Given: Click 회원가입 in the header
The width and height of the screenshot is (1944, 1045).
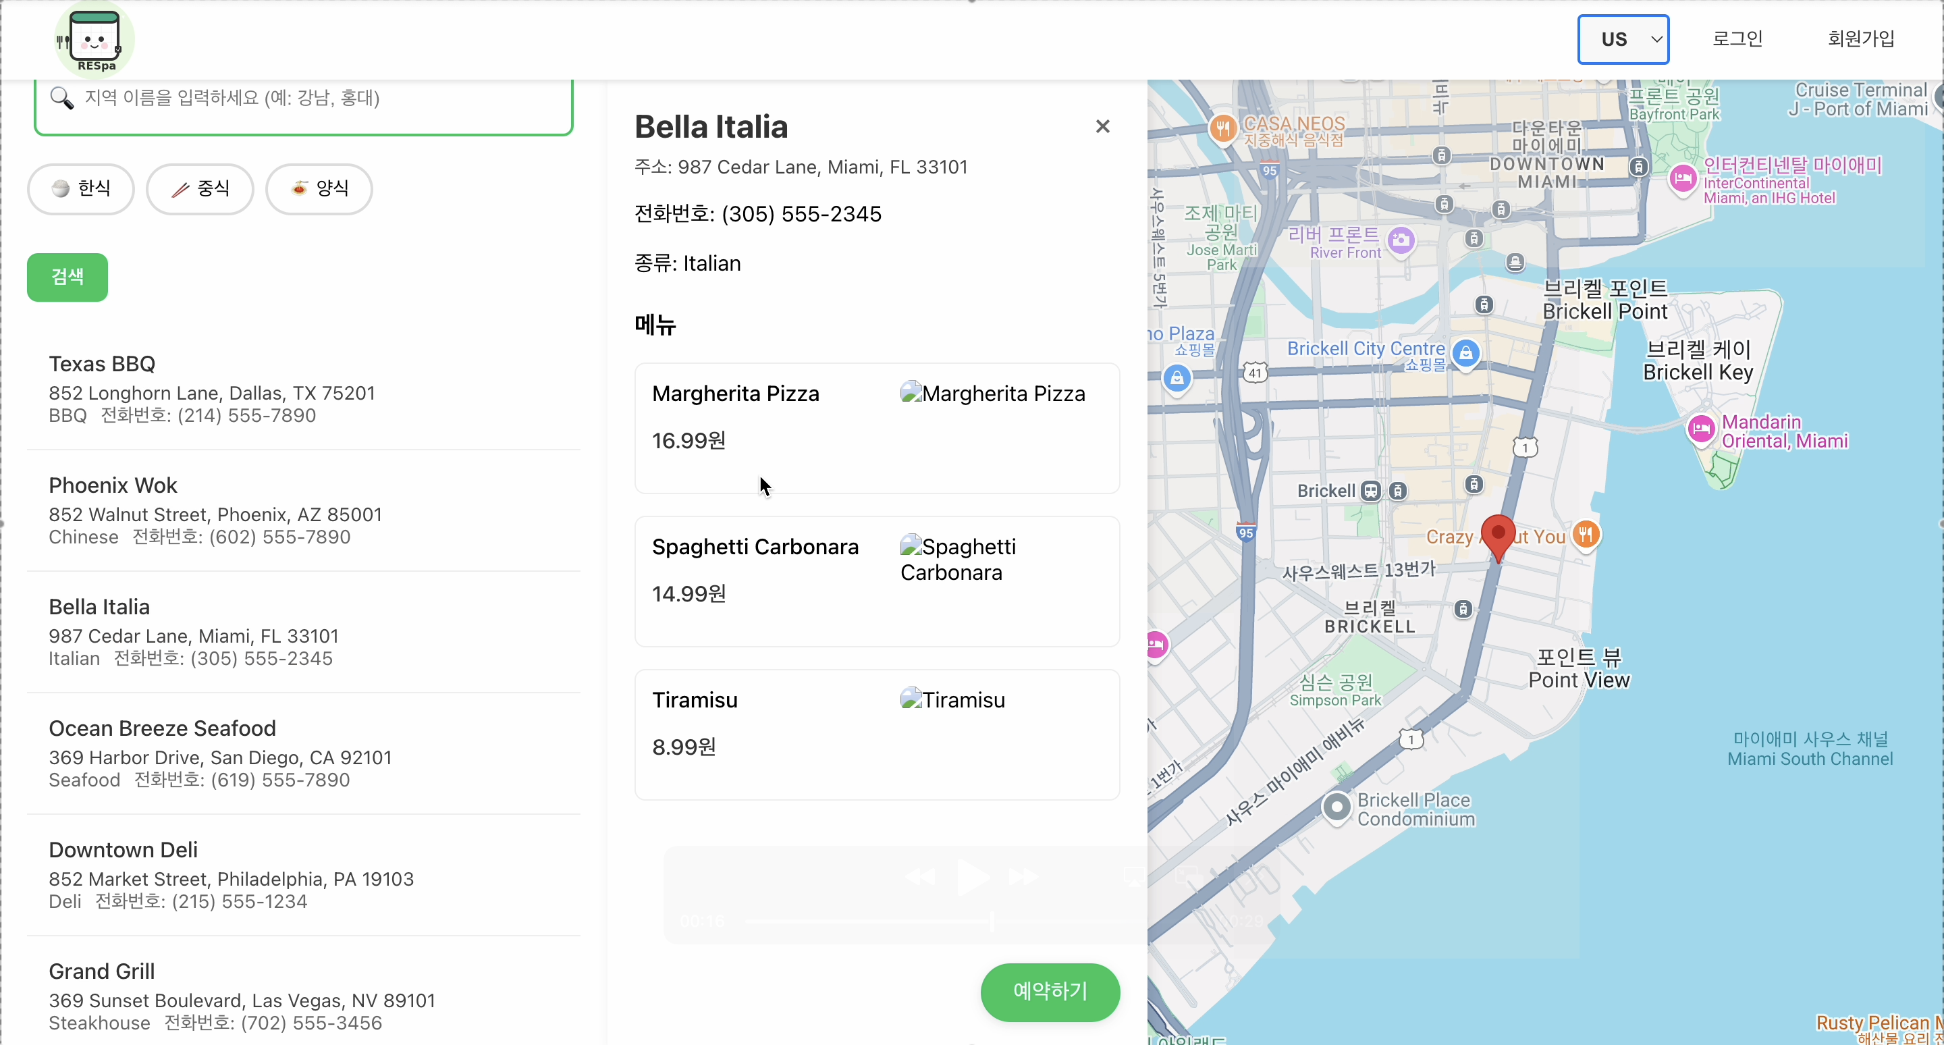Looking at the screenshot, I should (x=1861, y=39).
